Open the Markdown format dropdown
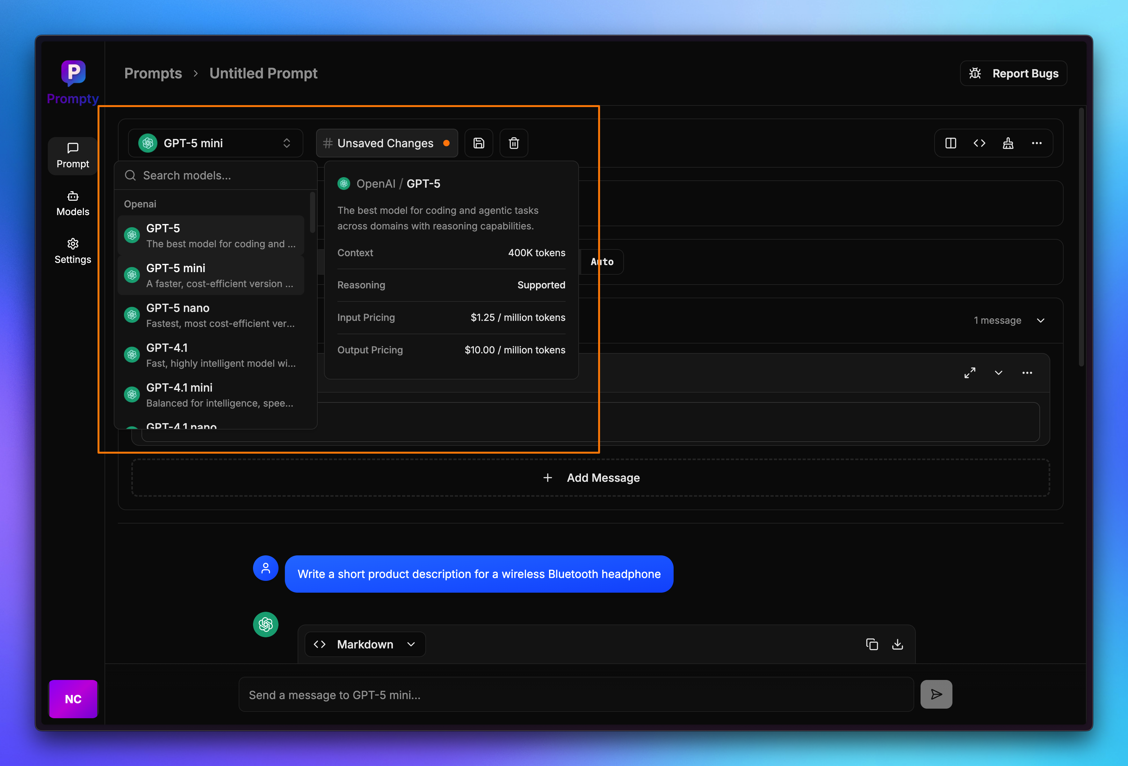Image resolution: width=1128 pixels, height=766 pixels. click(x=365, y=644)
